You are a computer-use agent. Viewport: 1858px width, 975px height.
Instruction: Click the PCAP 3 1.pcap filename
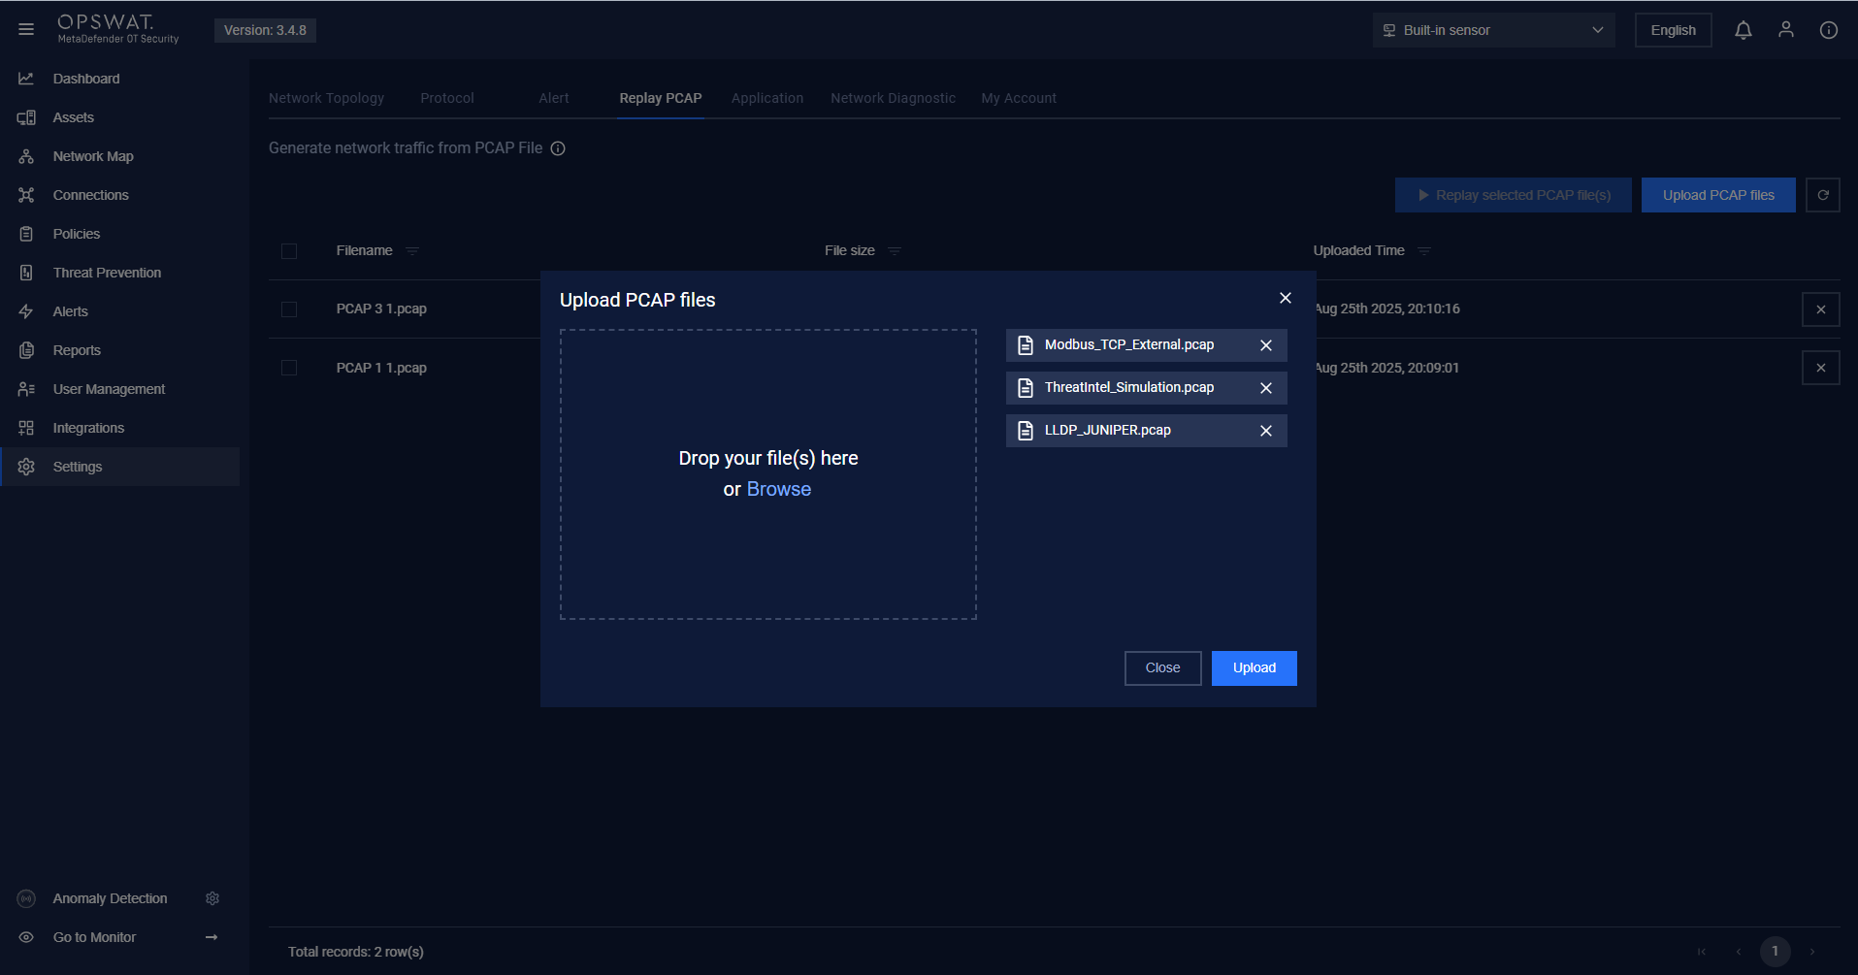click(381, 309)
